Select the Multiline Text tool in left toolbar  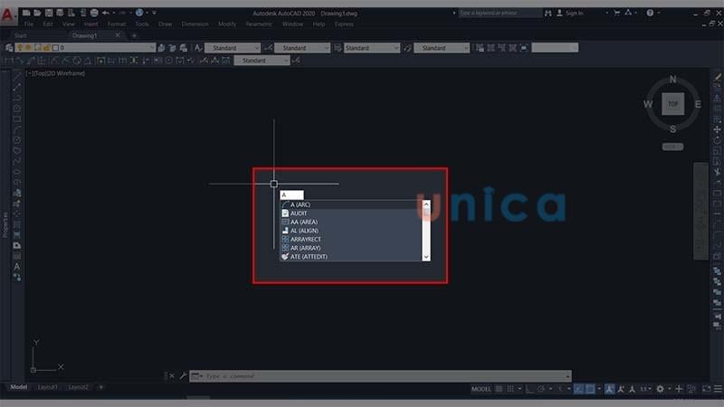[x=16, y=267]
